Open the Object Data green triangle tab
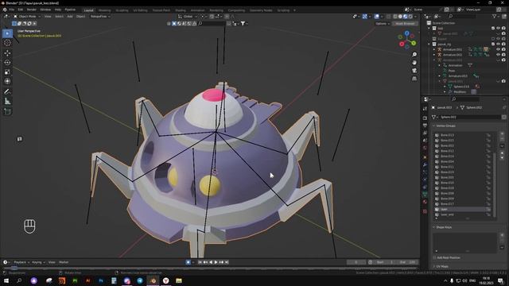 click(x=425, y=194)
